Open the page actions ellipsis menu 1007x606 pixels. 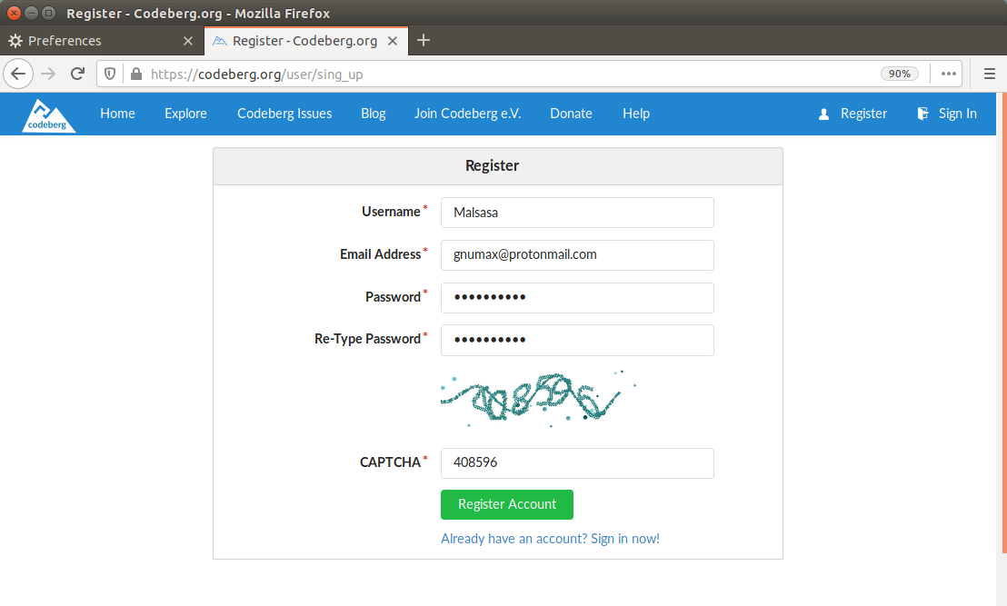coord(949,74)
